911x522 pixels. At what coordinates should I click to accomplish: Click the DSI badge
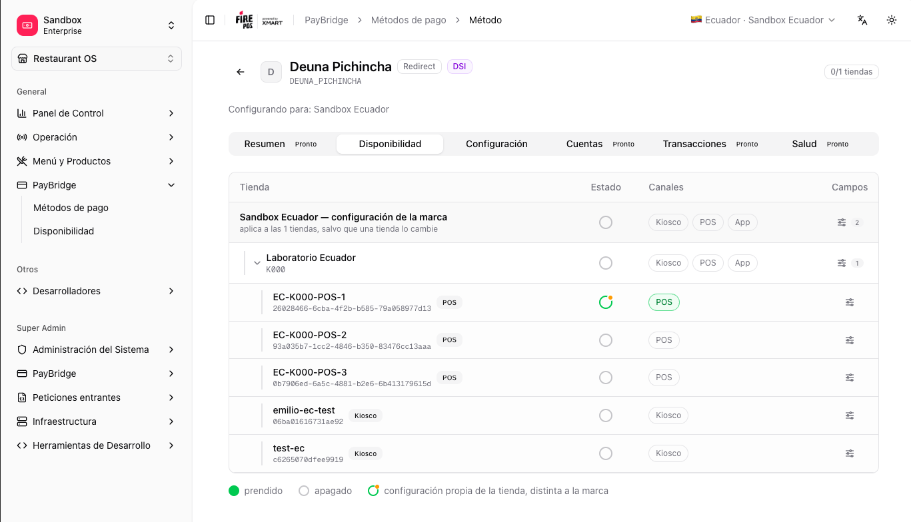coord(459,67)
